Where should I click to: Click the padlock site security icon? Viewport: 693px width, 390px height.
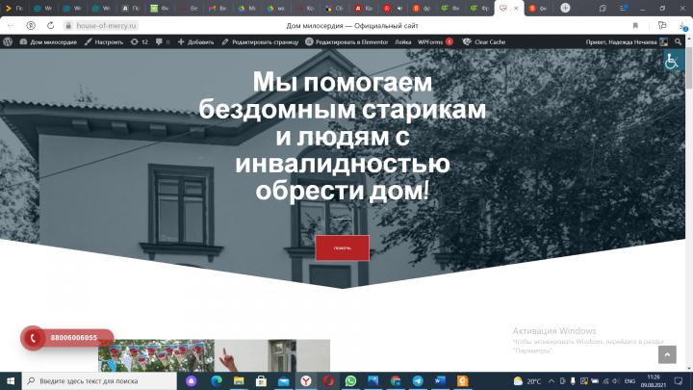(x=68, y=26)
